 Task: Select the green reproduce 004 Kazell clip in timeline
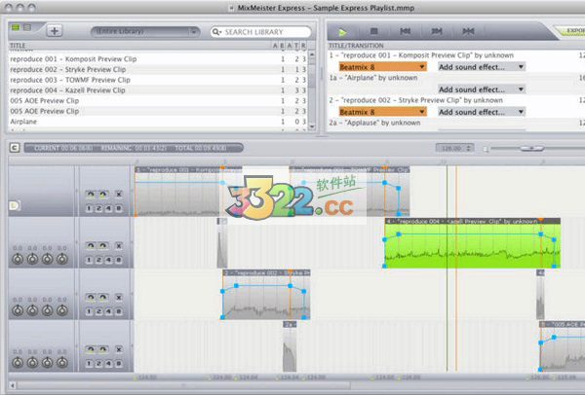[472, 242]
